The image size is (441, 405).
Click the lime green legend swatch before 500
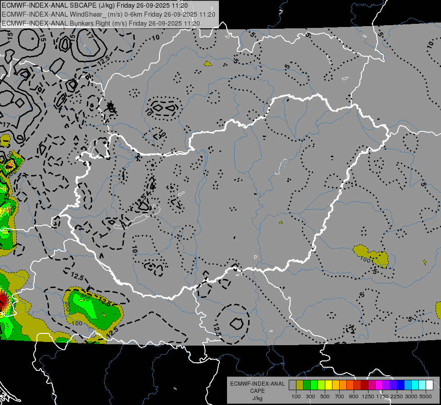[321, 385]
